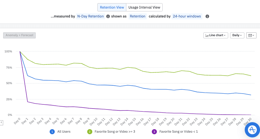
Task: Click the Anomaly + Forecast button
Action: [19, 35]
